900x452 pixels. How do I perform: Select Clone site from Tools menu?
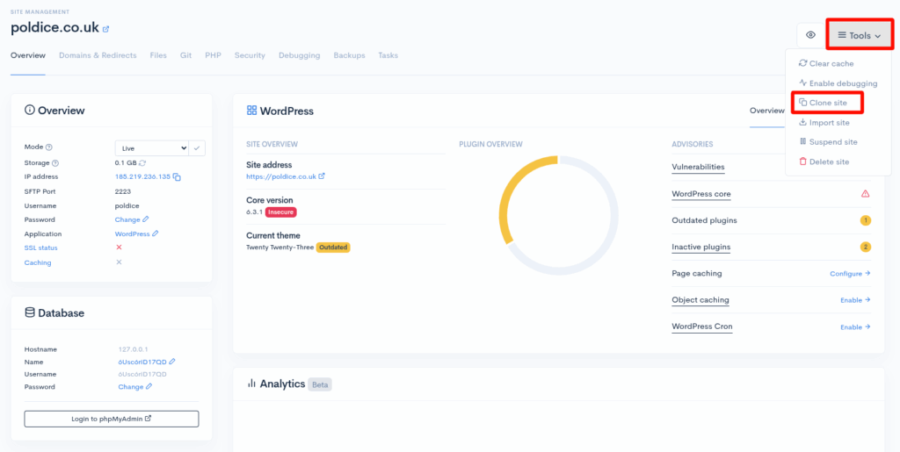pyautogui.click(x=827, y=103)
